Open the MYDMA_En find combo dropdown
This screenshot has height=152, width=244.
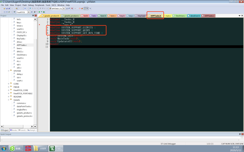point(64,8)
